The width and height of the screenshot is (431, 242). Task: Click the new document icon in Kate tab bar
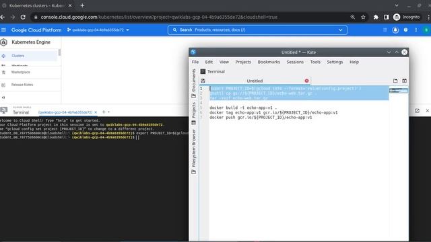395,81
